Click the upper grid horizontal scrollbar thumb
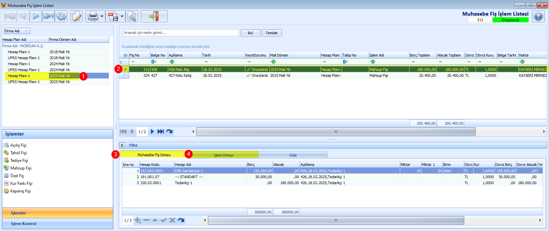 (336, 132)
